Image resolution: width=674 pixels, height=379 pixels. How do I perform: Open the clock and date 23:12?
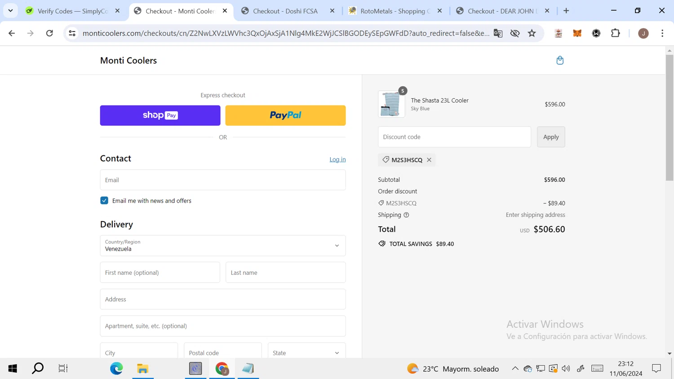pos(626,369)
